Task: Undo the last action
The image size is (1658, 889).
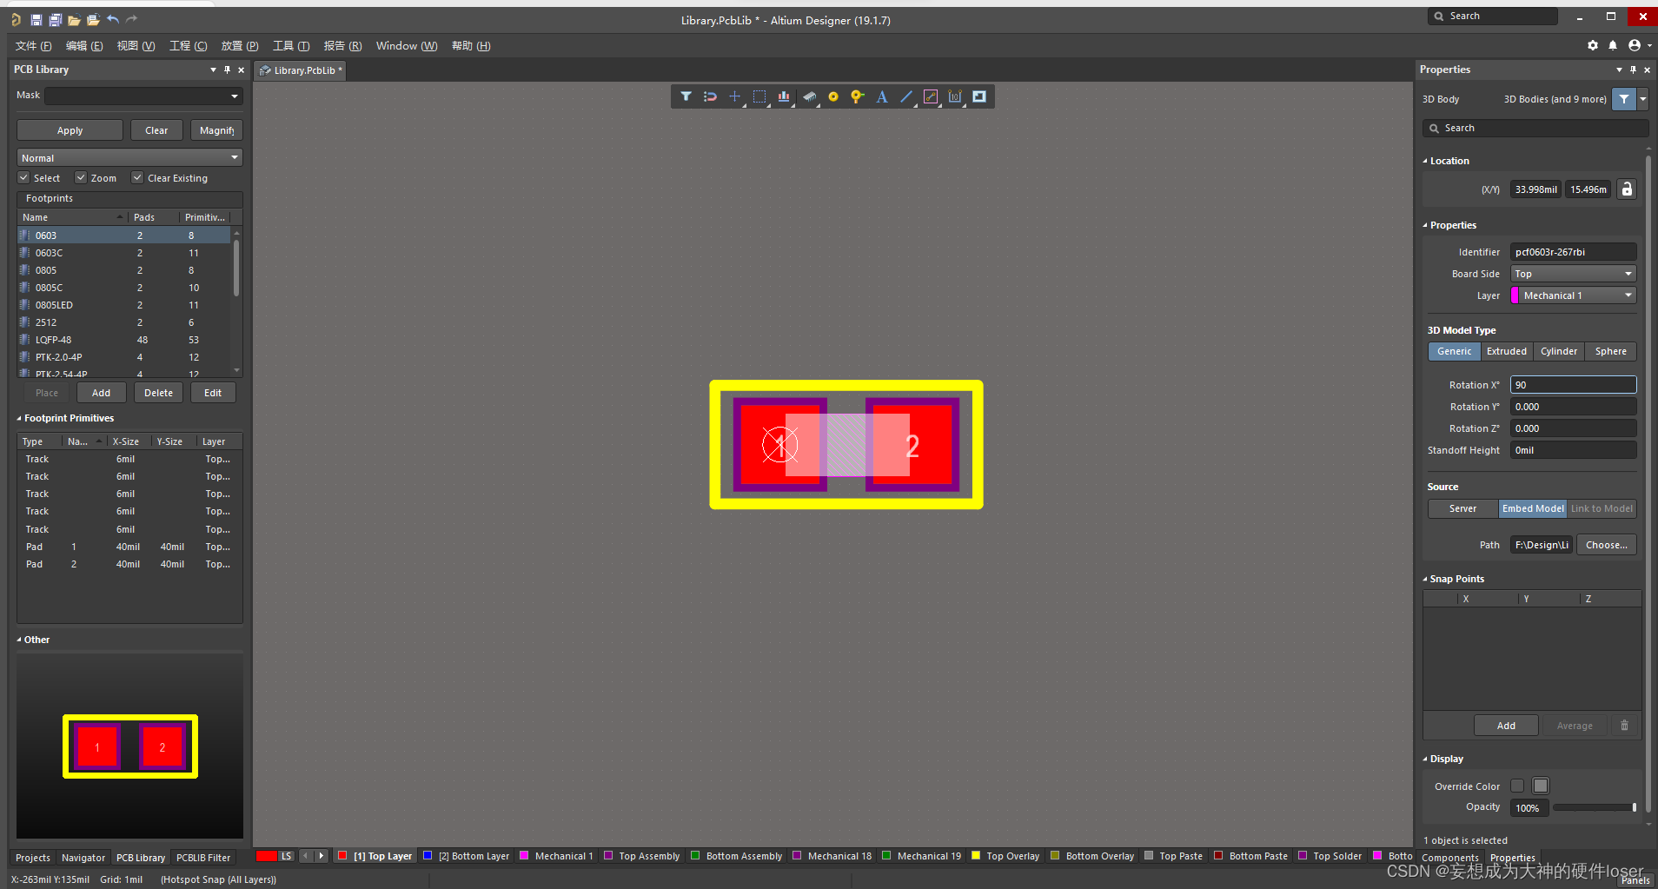Action: pos(113,19)
